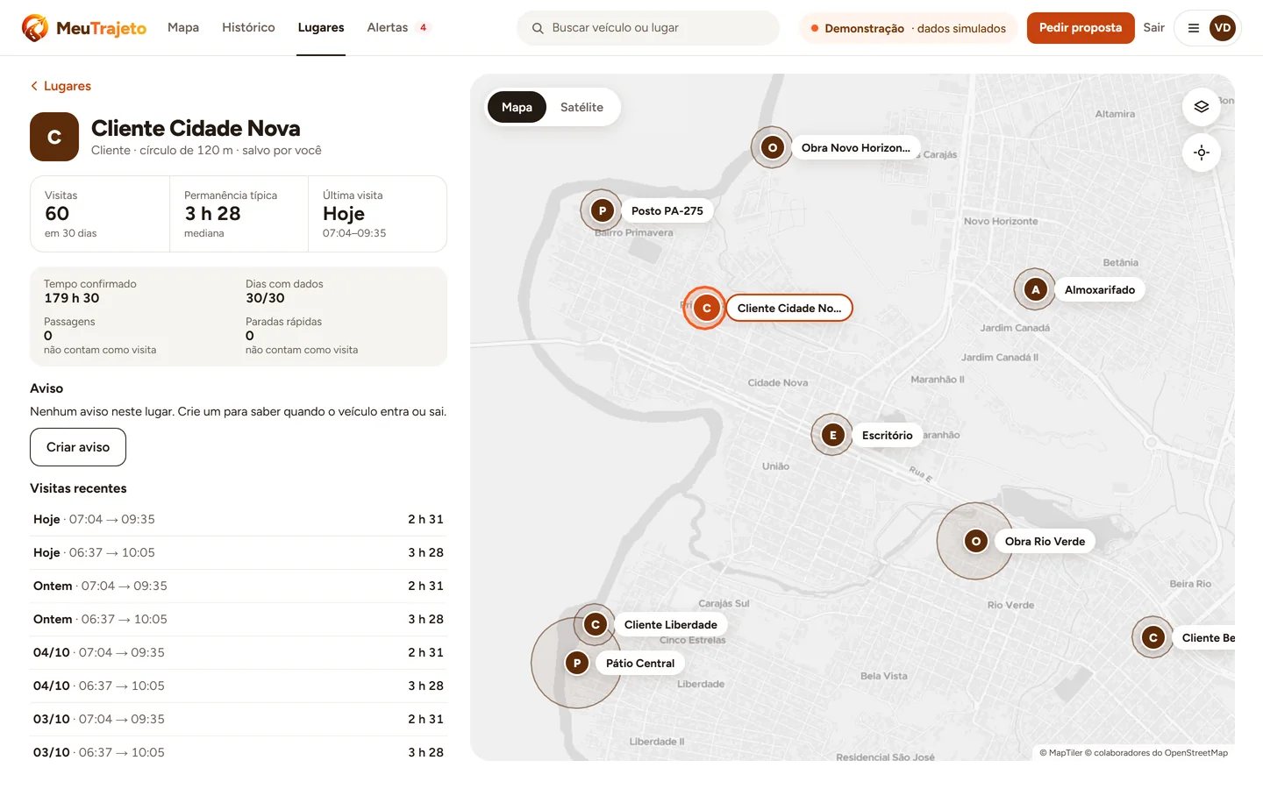Click the Pedir proposta button

[1081, 28]
